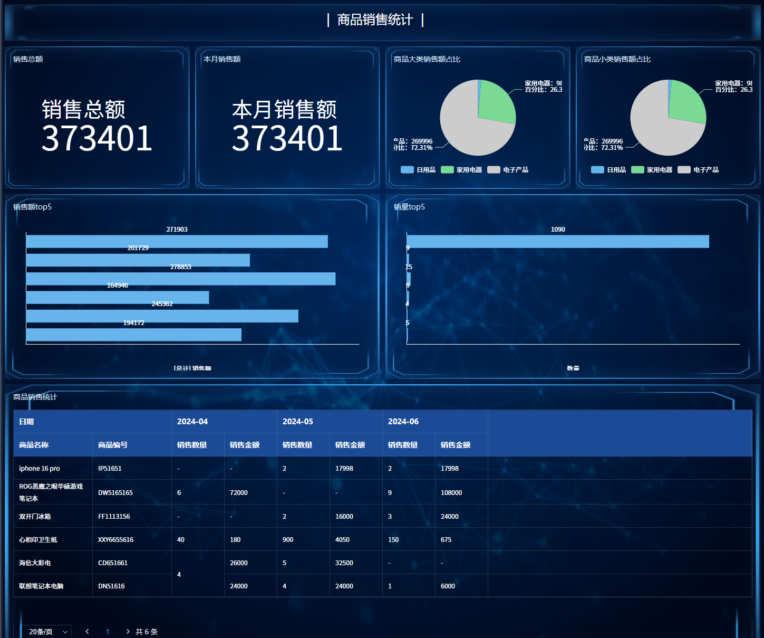Click the 2024-06 column group header

click(403, 422)
